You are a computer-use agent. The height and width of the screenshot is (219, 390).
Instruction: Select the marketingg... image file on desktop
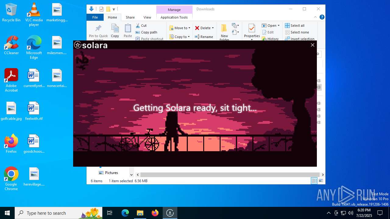pos(57,13)
